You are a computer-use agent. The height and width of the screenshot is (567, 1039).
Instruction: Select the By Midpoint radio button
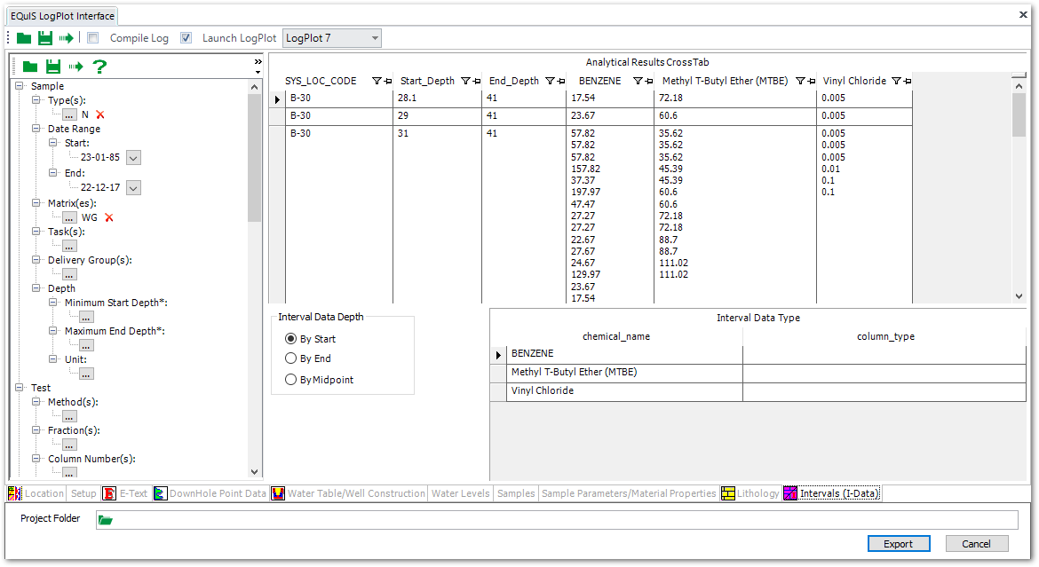click(290, 379)
